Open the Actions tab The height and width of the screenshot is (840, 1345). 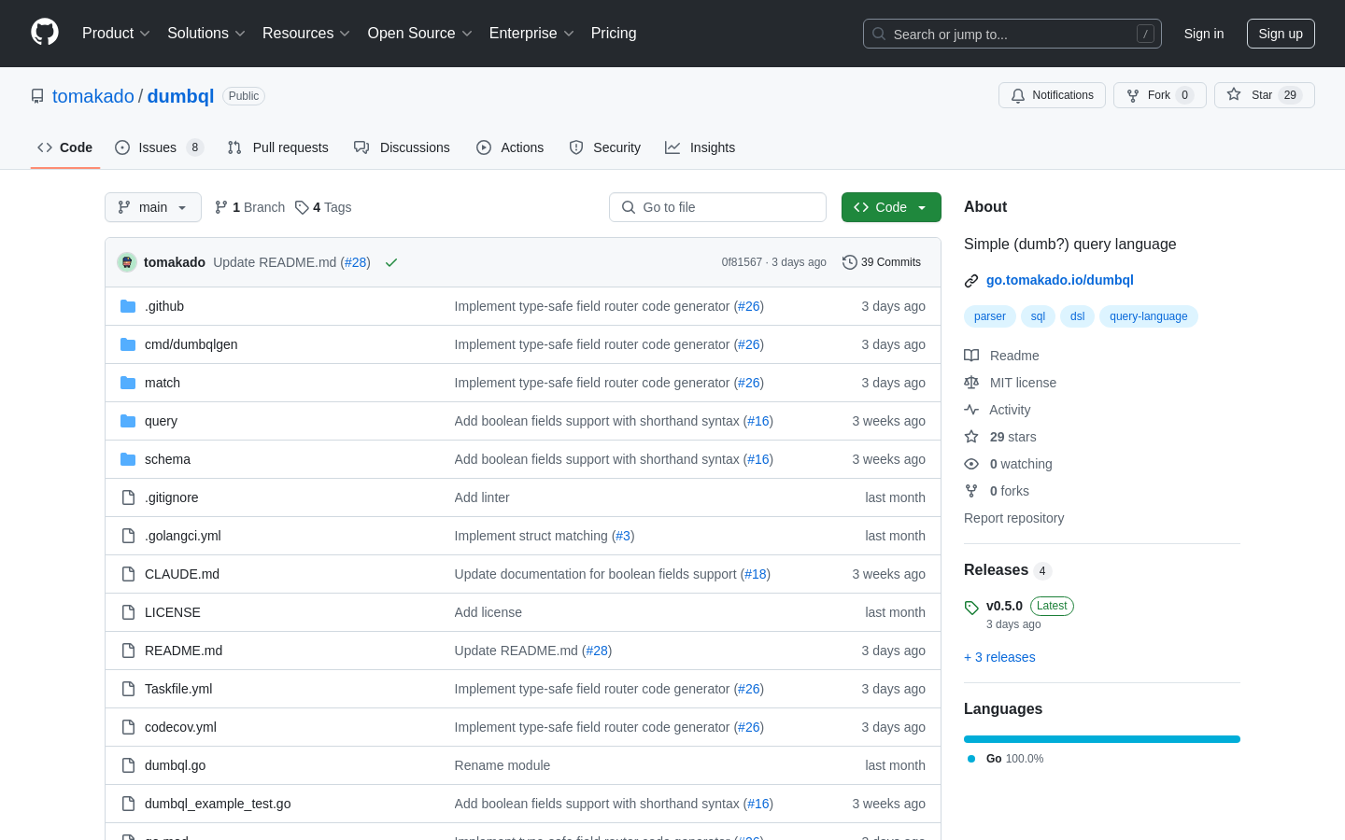tap(510, 147)
